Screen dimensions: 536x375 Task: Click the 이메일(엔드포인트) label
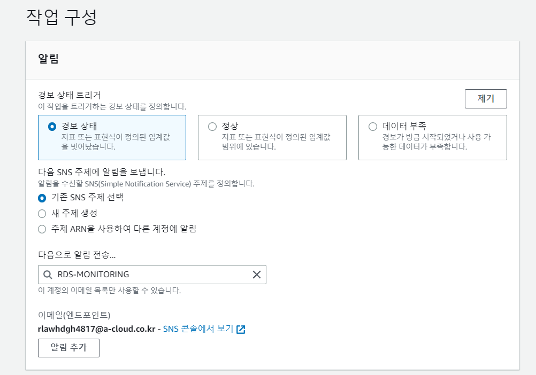[x=74, y=315]
